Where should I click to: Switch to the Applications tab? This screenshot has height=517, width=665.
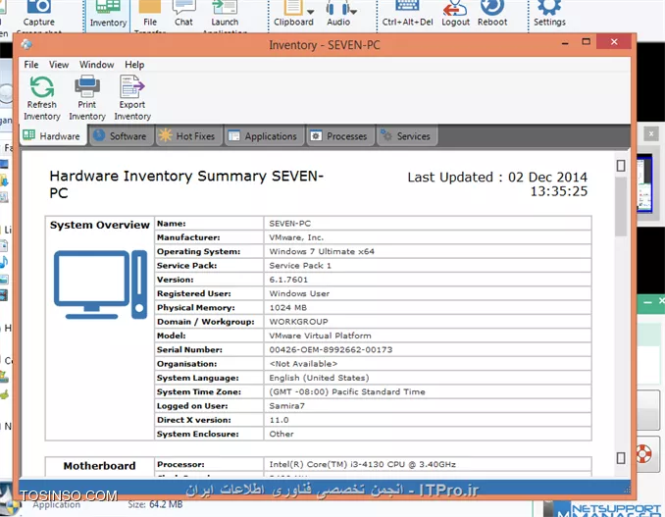(264, 136)
